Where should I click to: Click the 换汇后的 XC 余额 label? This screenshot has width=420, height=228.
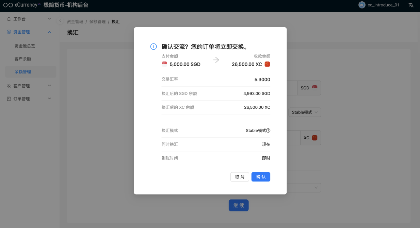click(x=178, y=107)
